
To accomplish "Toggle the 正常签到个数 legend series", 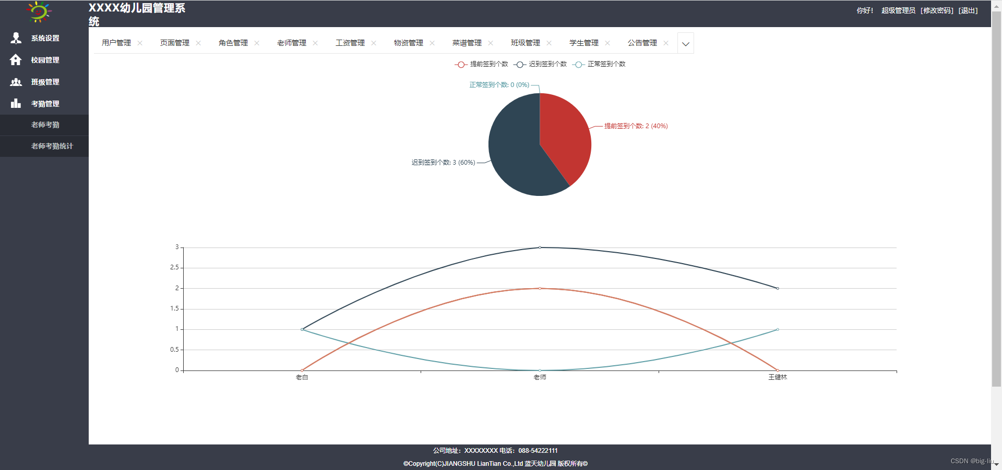I will coord(599,64).
